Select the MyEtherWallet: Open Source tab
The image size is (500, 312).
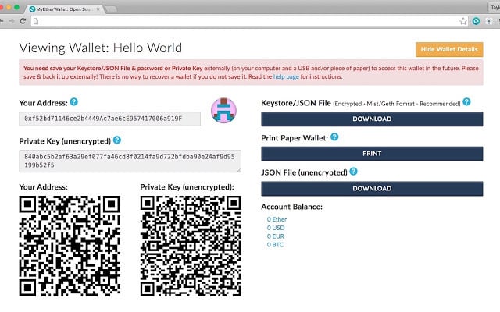(x=65, y=9)
